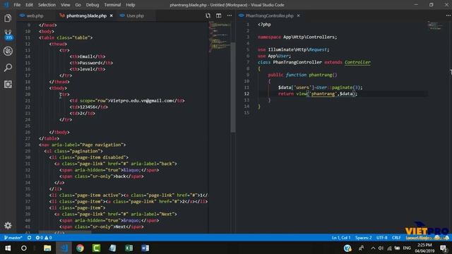Image resolution: width=452 pixels, height=254 pixels.
Task: Click 'phantrang' string in controller line 12
Action: 323,94
